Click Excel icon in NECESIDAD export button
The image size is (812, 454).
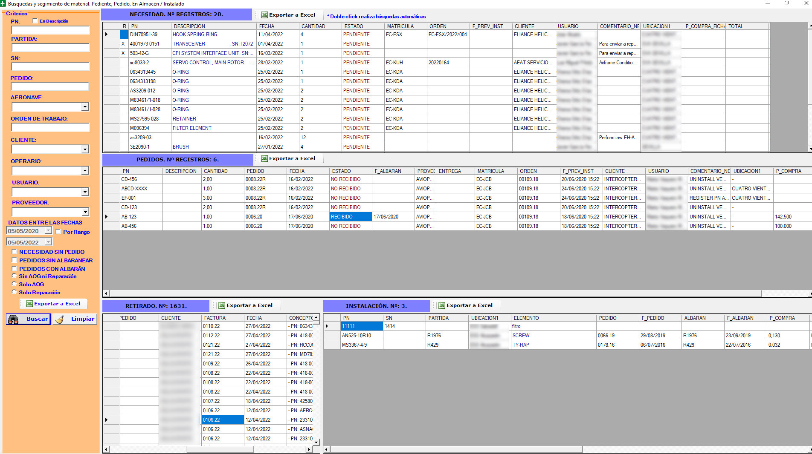(x=264, y=15)
